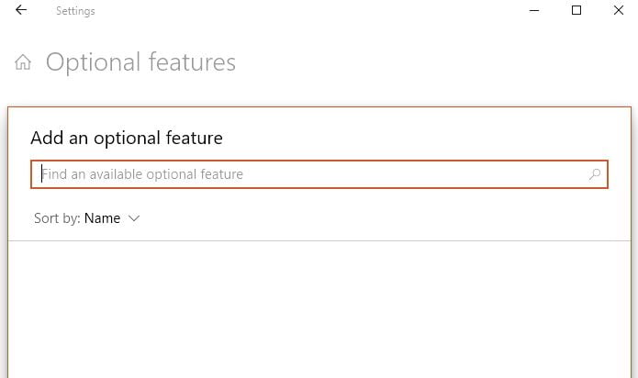Select the "Name" sort value text
638x378 pixels.
[102, 218]
